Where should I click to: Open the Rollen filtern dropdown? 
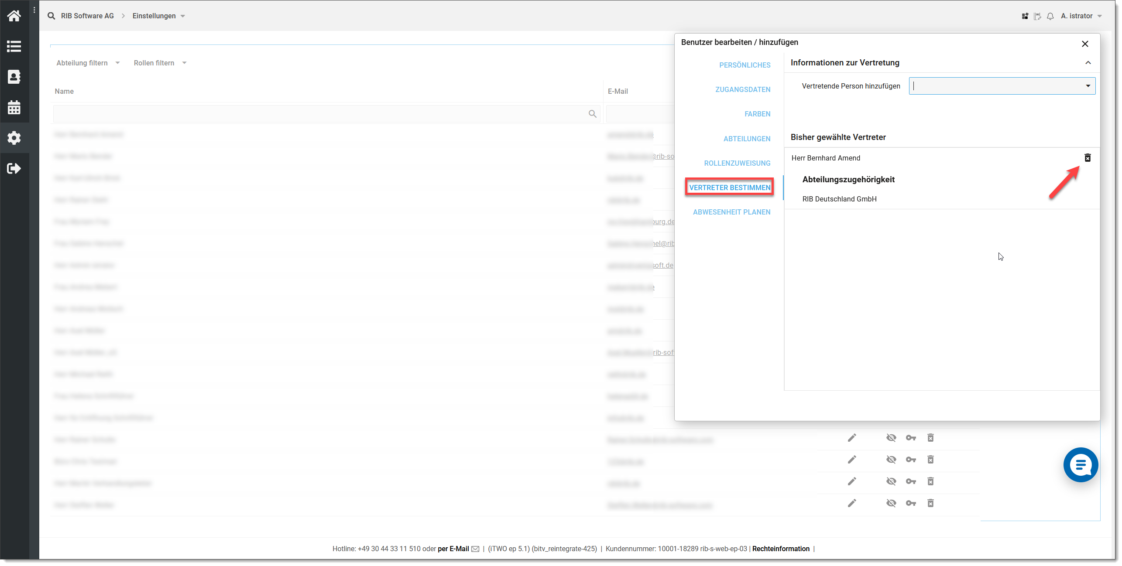tap(160, 63)
